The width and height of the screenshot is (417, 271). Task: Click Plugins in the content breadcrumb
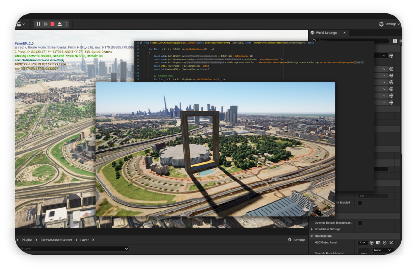click(x=27, y=240)
